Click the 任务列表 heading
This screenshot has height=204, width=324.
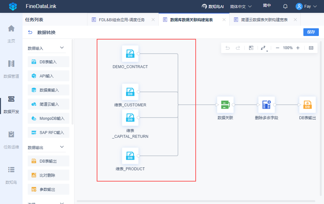[34, 20]
